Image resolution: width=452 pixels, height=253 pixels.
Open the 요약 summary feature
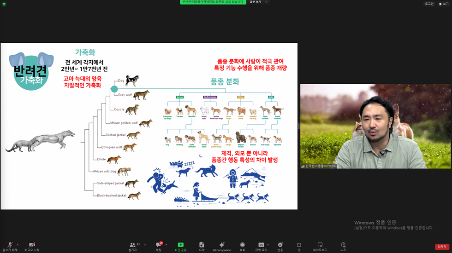[x=202, y=247]
